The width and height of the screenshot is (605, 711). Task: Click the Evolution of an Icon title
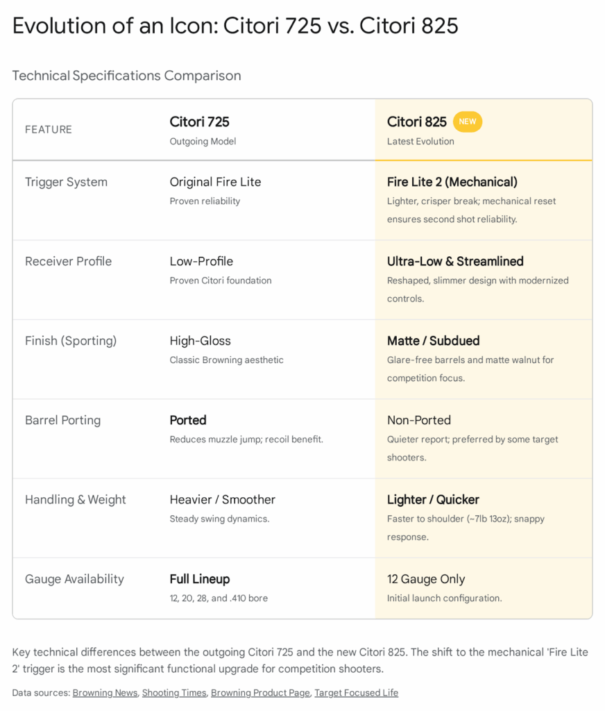coord(235,26)
